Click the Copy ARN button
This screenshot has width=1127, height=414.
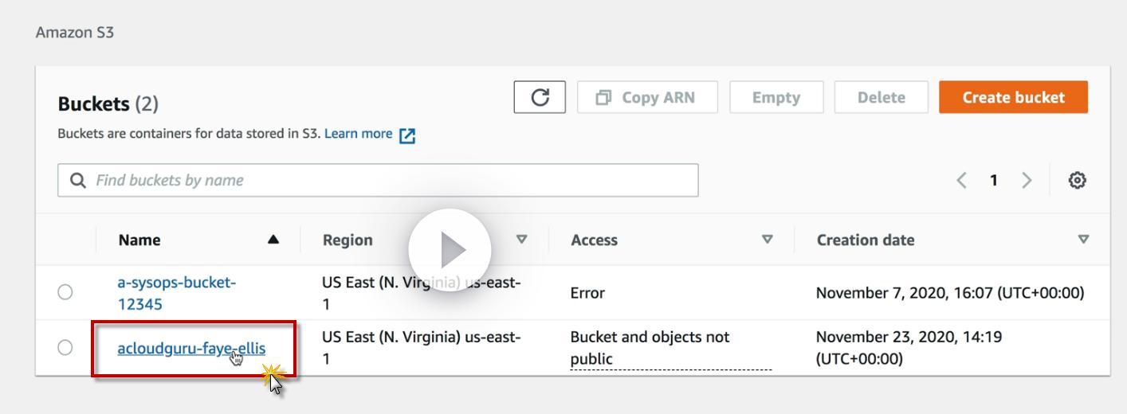[647, 97]
